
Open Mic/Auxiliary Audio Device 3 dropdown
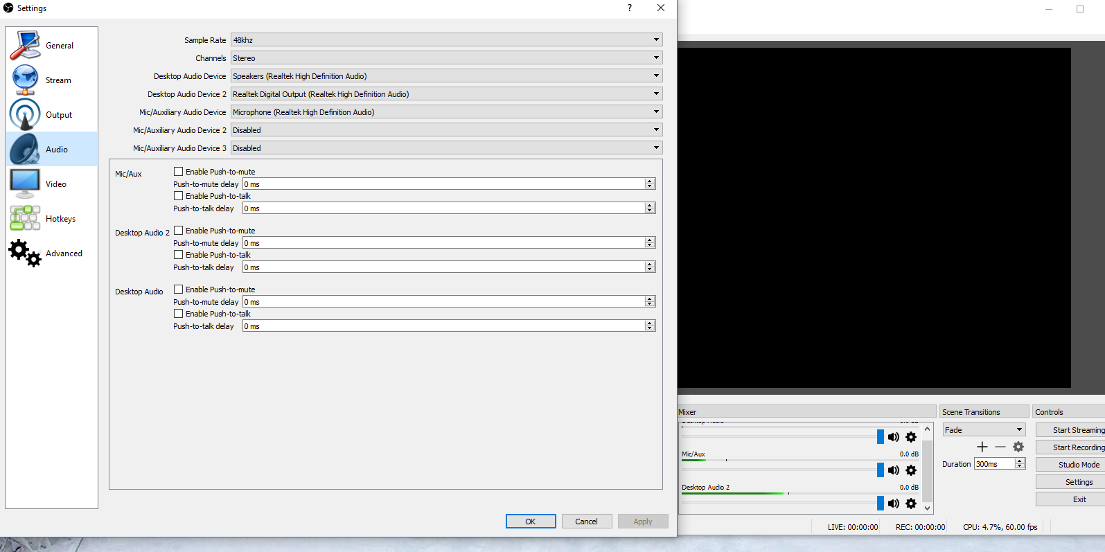point(446,148)
